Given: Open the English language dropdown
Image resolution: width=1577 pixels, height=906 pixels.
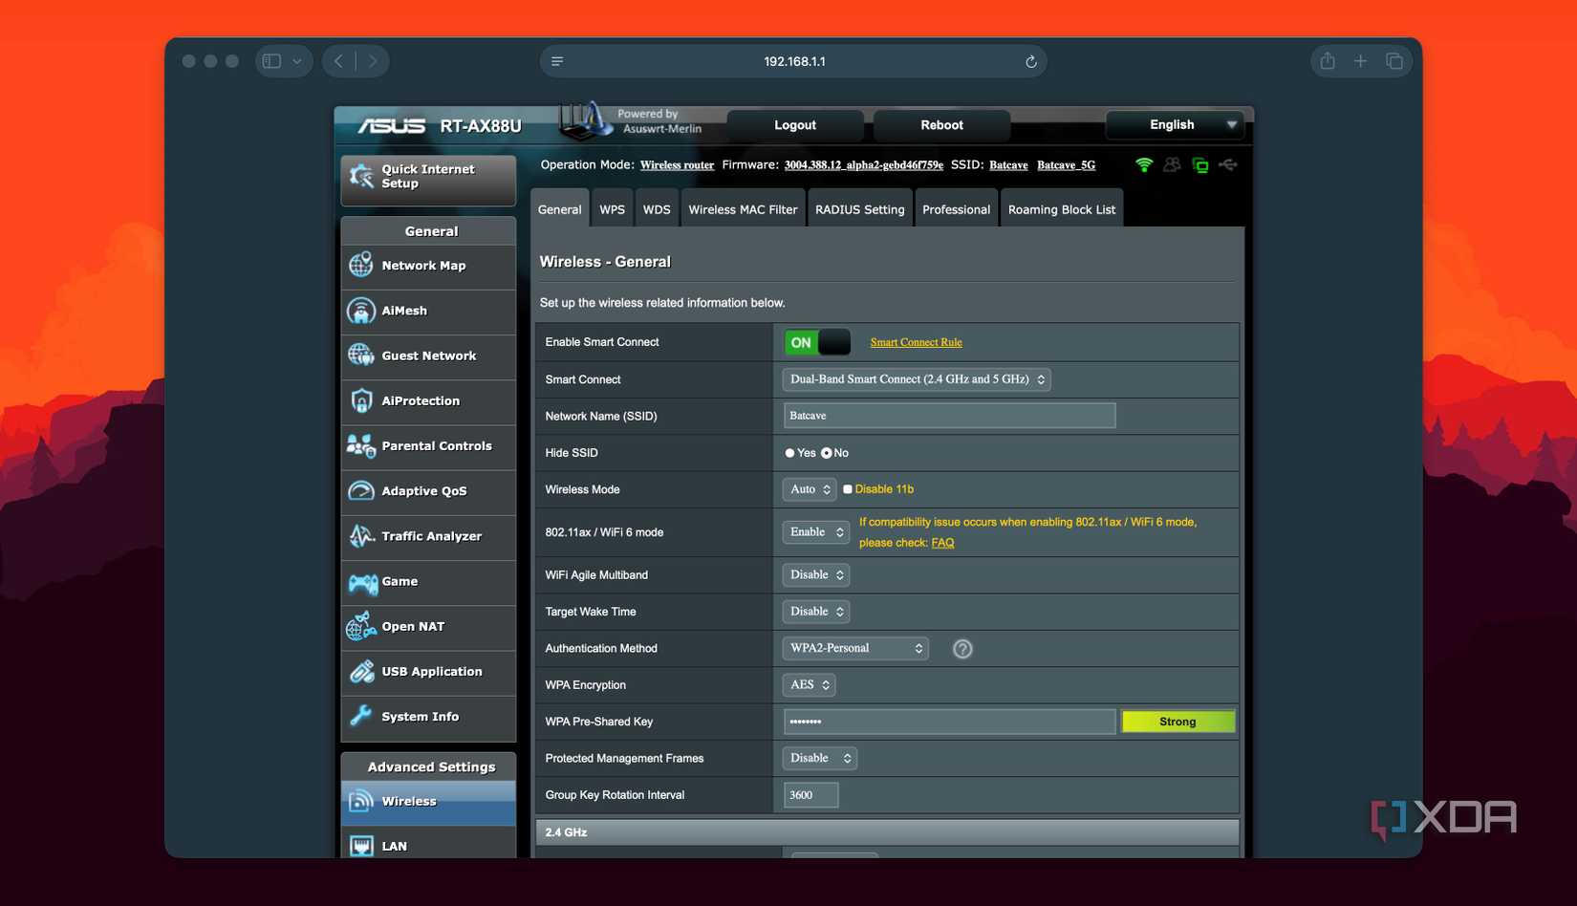Looking at the screenshot, I should 1176,125.
